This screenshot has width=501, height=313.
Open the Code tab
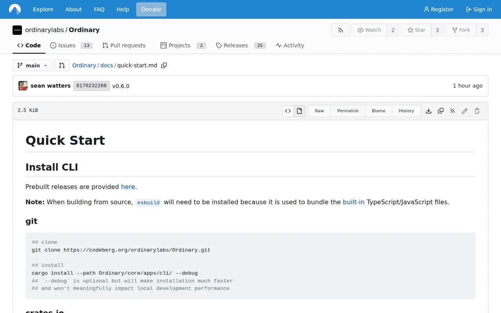coord(29,45)
